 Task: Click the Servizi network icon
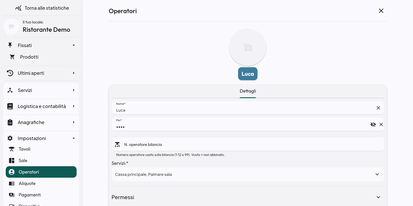tap(10, 90)
